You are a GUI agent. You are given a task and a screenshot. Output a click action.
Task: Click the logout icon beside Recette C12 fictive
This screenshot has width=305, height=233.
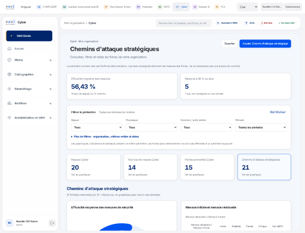52,223
